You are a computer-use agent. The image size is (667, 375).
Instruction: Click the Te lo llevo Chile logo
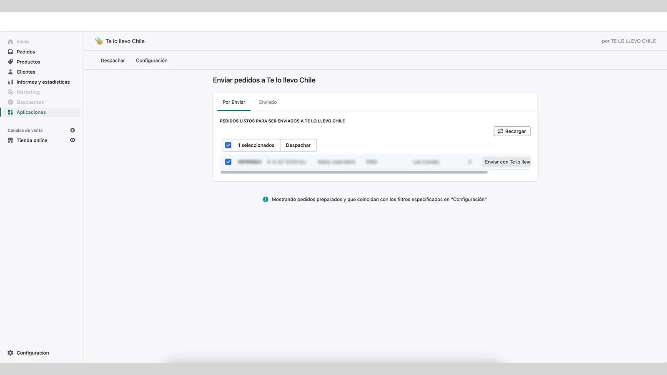(99, 41)
